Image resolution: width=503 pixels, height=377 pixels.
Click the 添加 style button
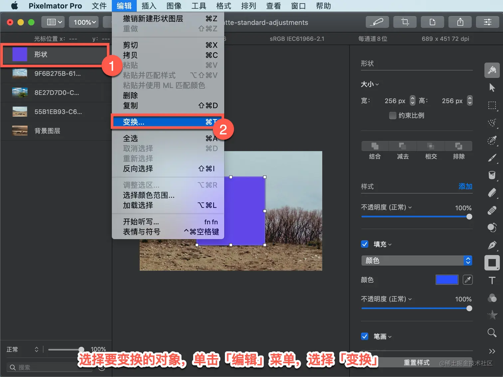pyautogui.click(x=465, y=186)
